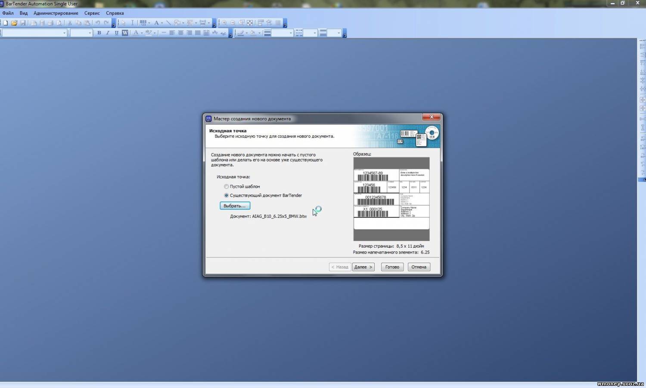Click the fill color bucket swatch
The height and width of the screenshot is (388, 646).
252,33
